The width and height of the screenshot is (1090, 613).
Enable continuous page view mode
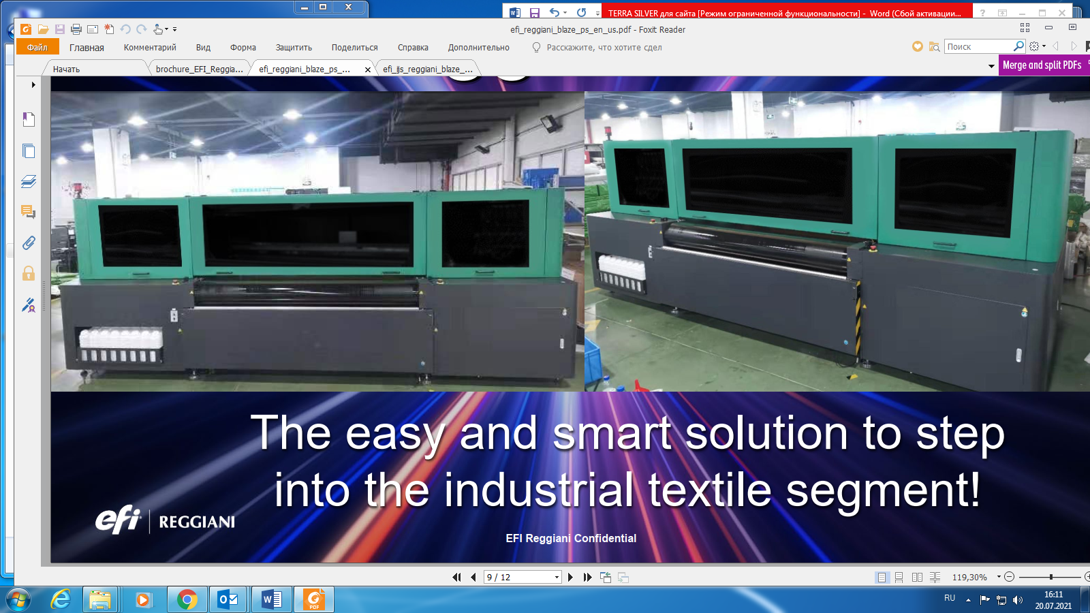(899, 577)
